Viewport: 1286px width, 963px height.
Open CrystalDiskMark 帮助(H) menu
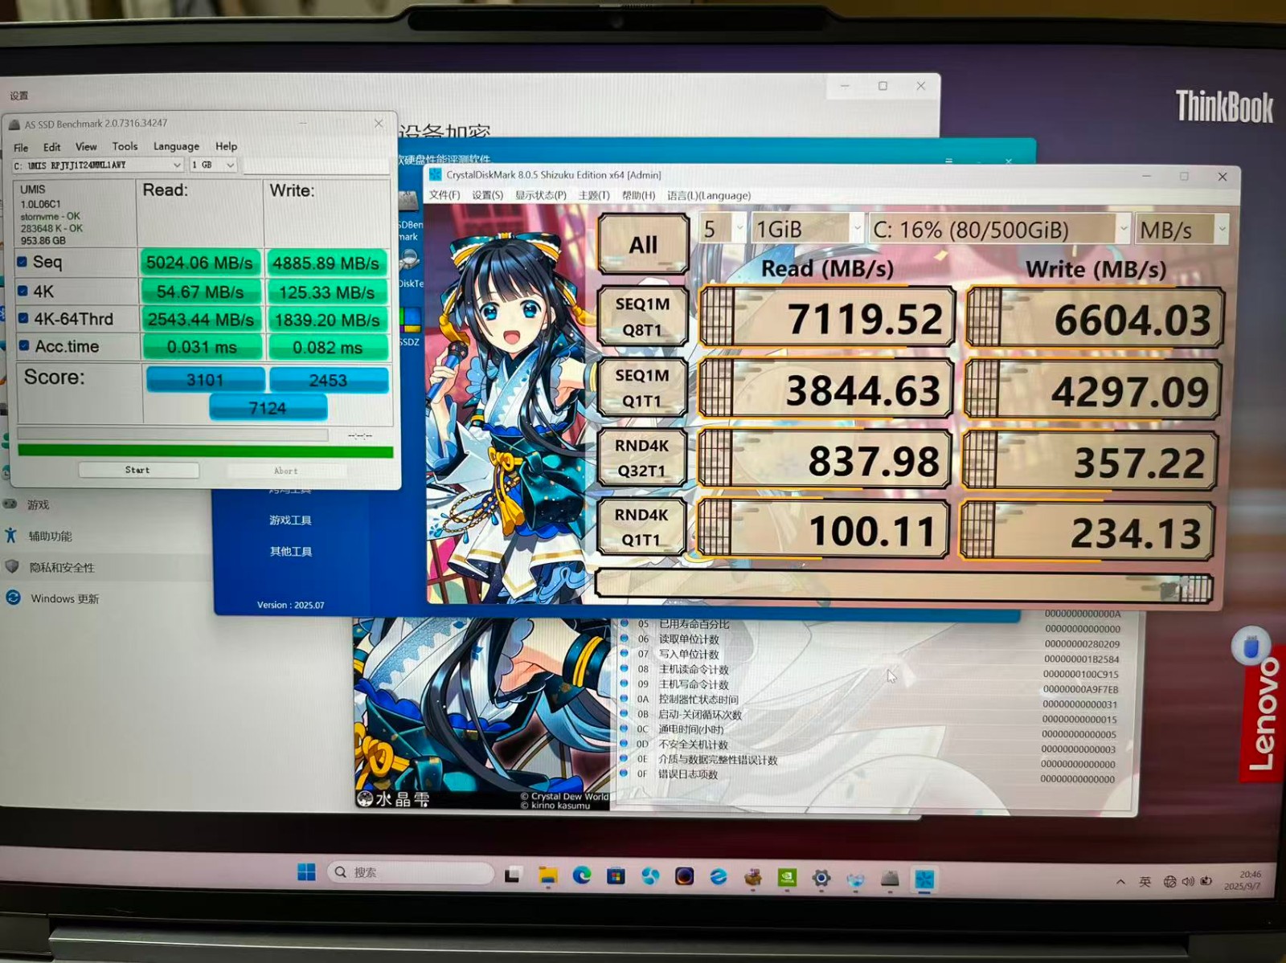(638, 195)
